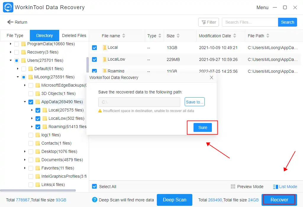Toggle the Select All checkbox
The image size is (303, 207).
tap(94, 187)
